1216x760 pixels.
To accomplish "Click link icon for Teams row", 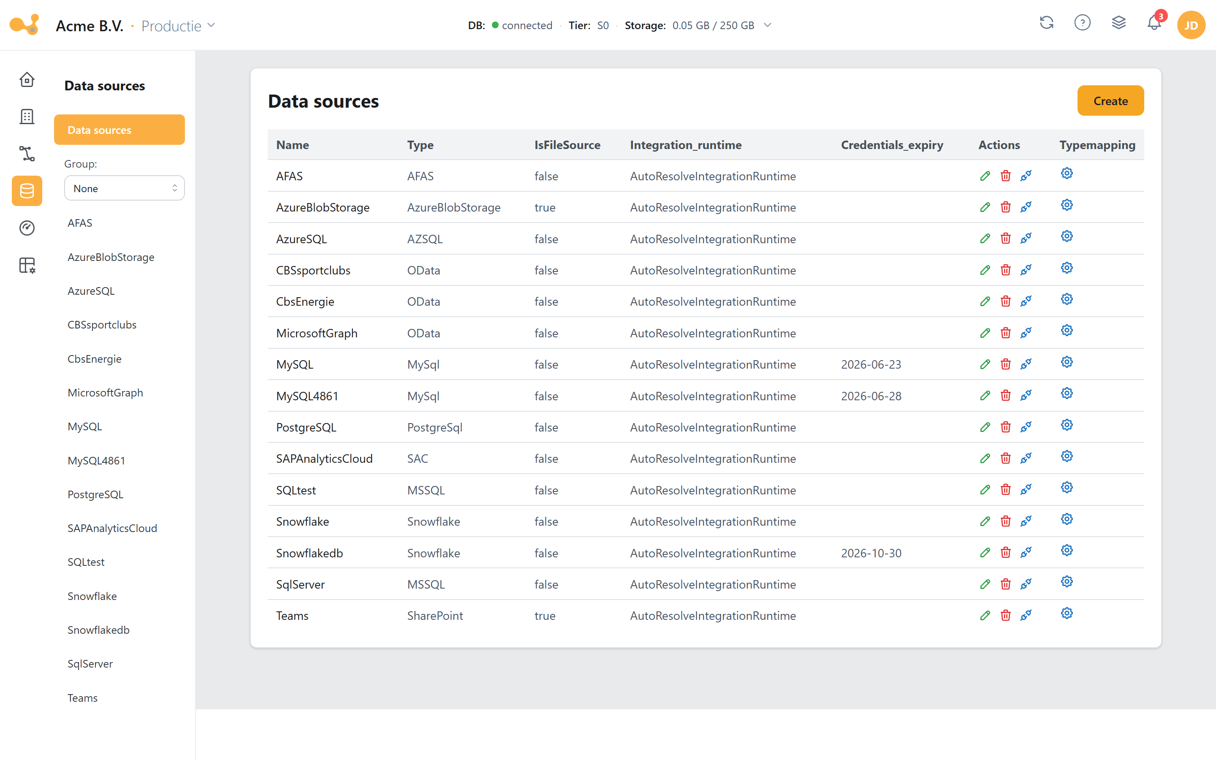I will coord(1026,615).
